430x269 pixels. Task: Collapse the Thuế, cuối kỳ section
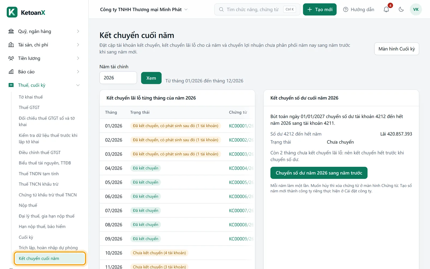pyautogui.click(x=78, y=85)
